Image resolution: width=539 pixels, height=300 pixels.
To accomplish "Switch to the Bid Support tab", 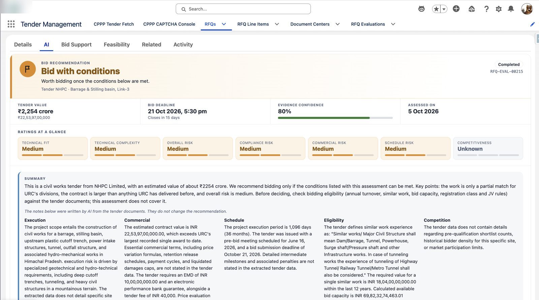I will coord(76,44).
